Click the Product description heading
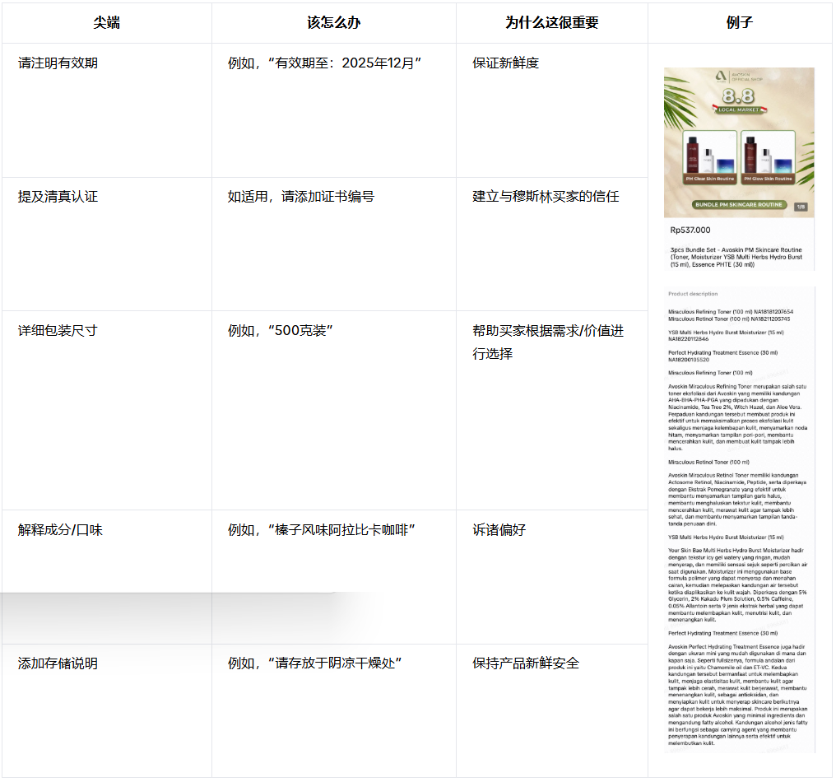The width and height of the screenshot is (836, 782). (x=692, y=294)
